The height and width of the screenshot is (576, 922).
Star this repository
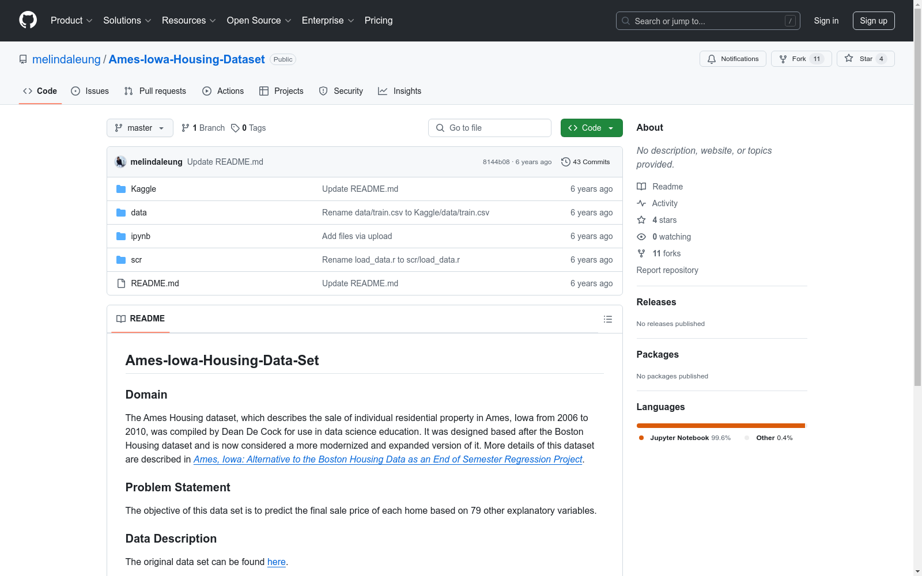(x=866, y=59)
